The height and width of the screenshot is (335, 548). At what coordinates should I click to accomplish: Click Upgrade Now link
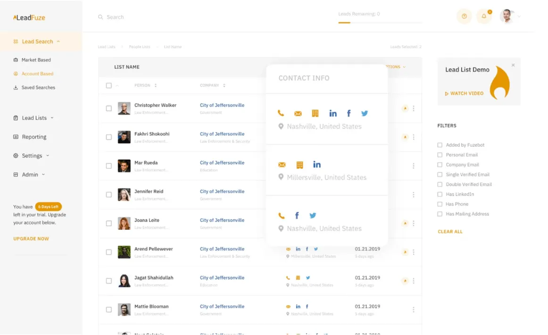click(31, 239)
